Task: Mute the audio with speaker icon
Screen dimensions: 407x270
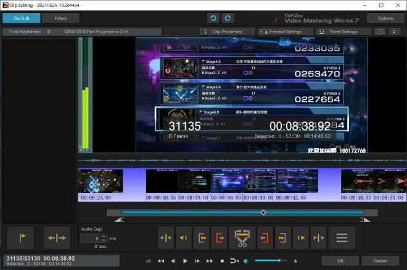Action: tap(246, 261)
